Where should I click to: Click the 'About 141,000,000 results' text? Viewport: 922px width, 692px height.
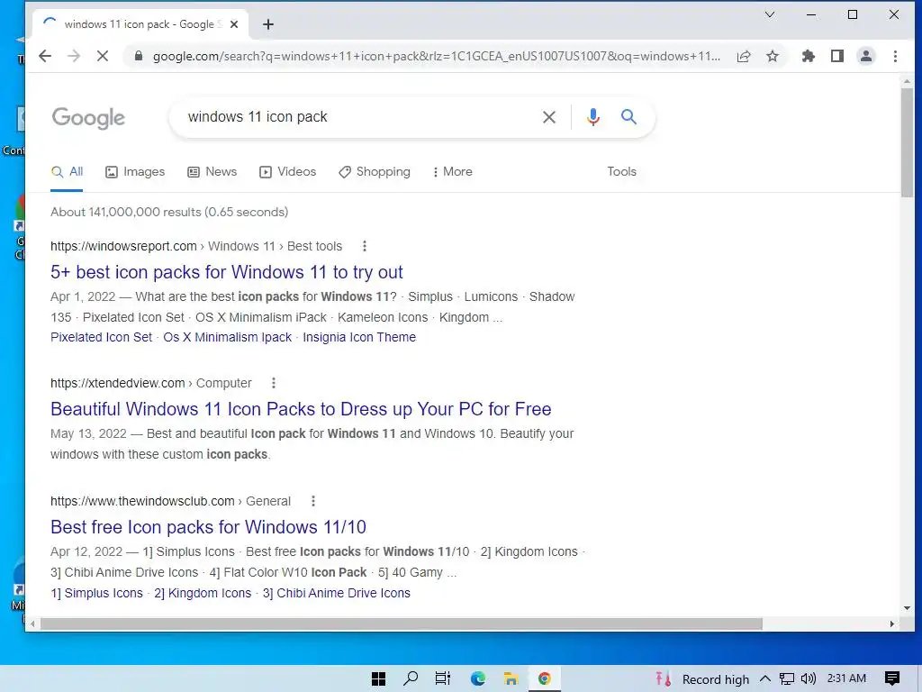[x=169, y=212]
